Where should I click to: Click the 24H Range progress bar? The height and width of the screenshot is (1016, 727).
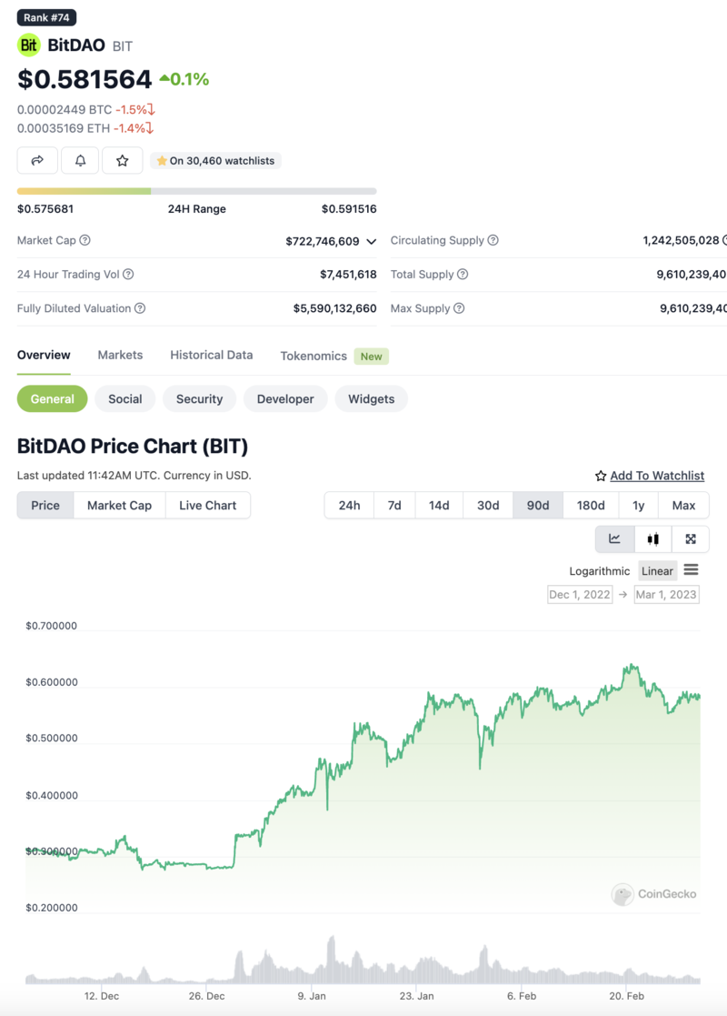pos(196,191)
